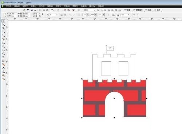The image size is (182, 134).
Task: Choose the Zoom tool in the toolbox
Action: tap(3, 32)
